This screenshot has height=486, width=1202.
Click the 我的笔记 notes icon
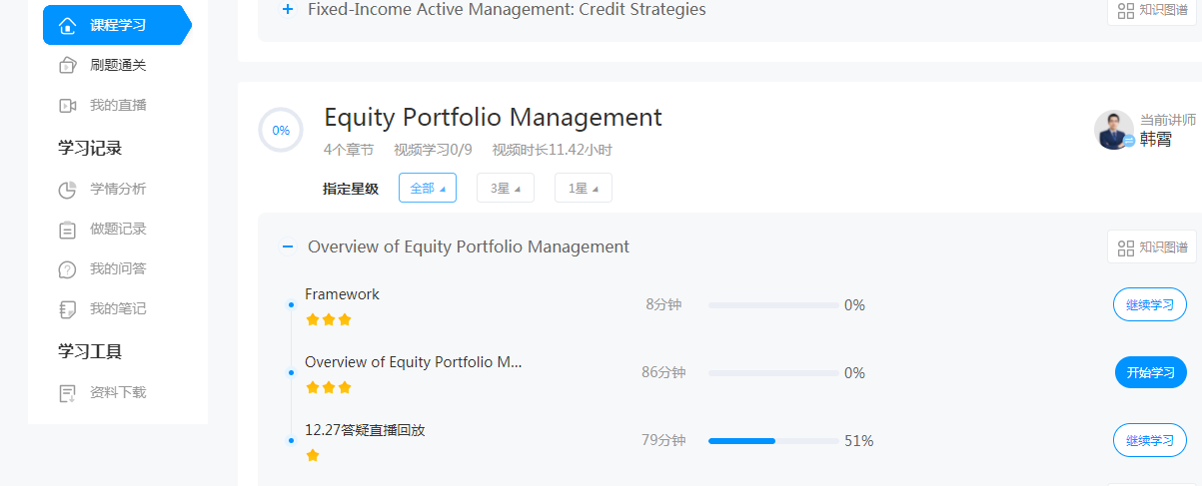68,309
